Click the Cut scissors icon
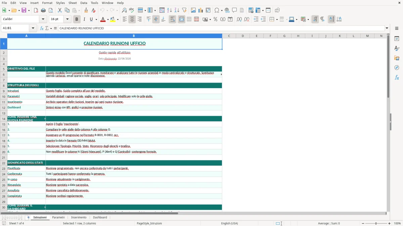The height and width of the screenshot is (226, 403). (x=60, y=10)
